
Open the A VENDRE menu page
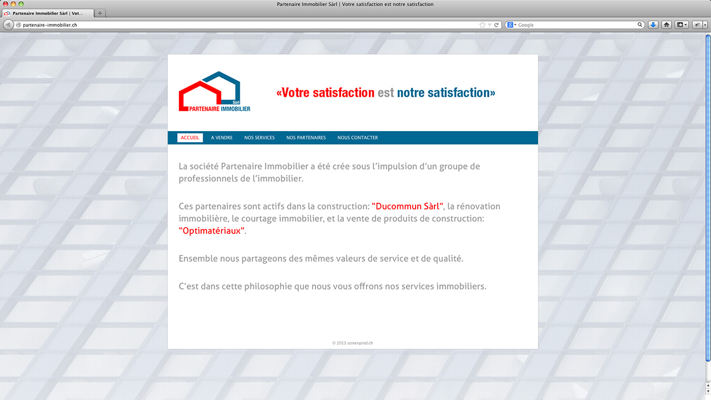(222, 138)
